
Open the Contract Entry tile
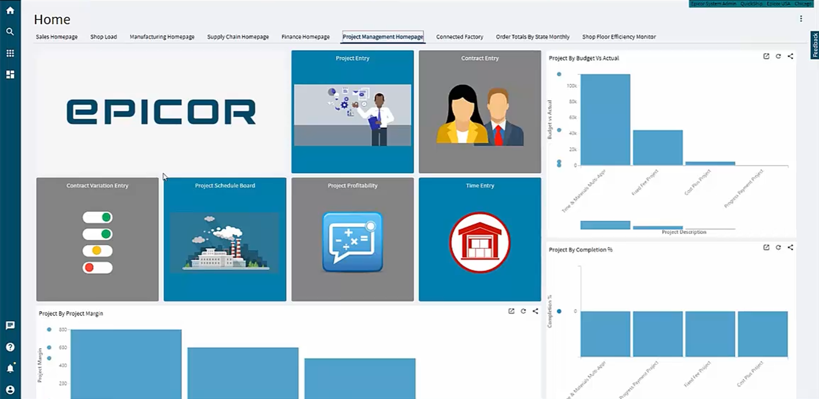click(480, 112)
